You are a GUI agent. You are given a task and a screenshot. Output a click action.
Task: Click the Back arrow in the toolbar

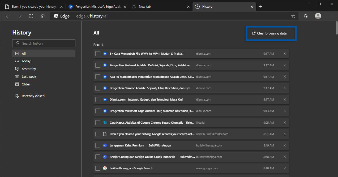pos(8,16)
